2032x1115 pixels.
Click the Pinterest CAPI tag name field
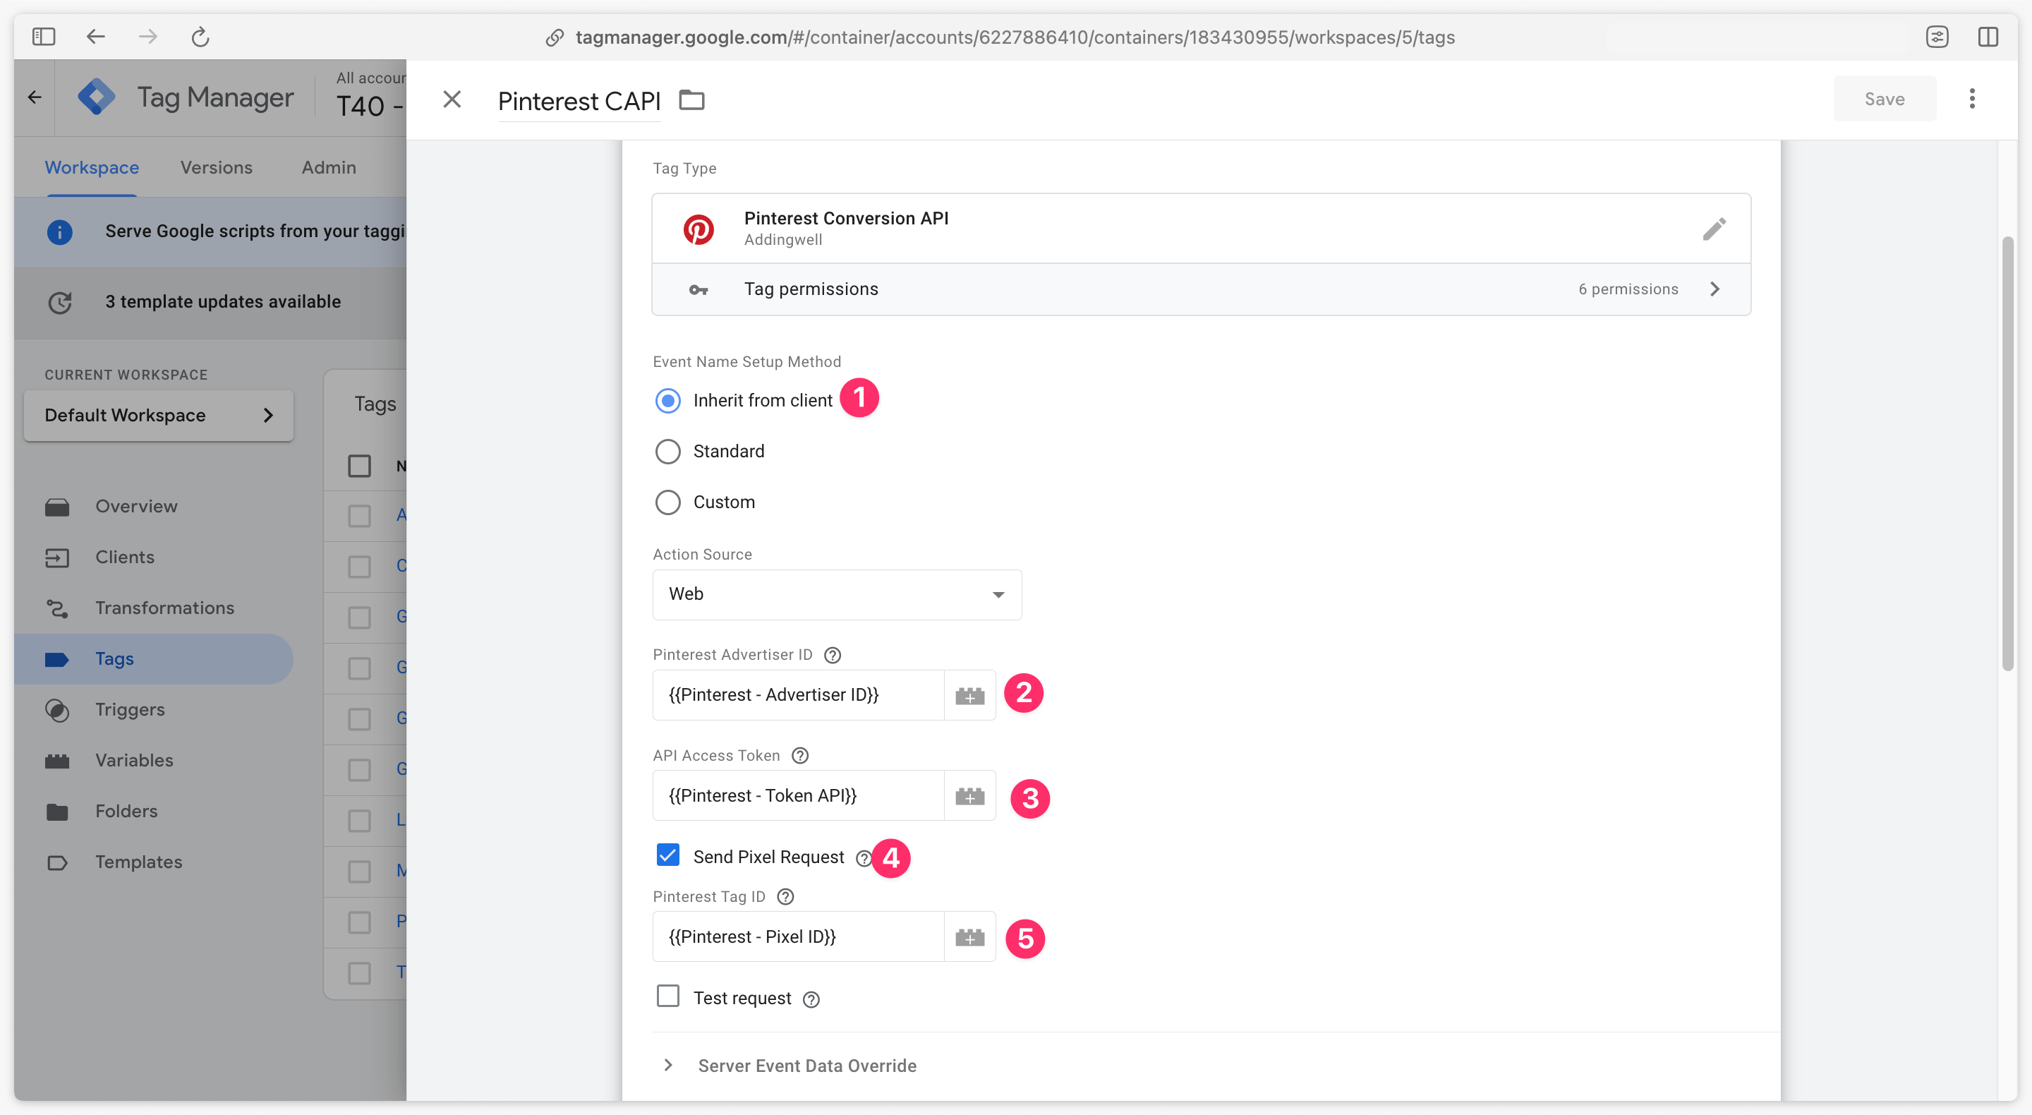tap(579, 102)
